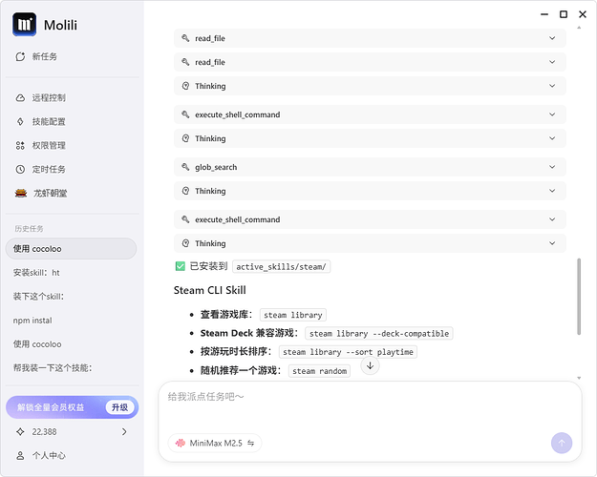
Task: Expand the first execute_shell_command chevron
Action: point(552,114)
